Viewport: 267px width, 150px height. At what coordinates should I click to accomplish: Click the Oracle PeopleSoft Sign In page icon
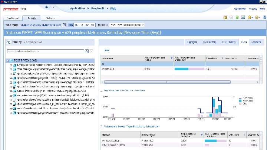(x=14, y=91)
